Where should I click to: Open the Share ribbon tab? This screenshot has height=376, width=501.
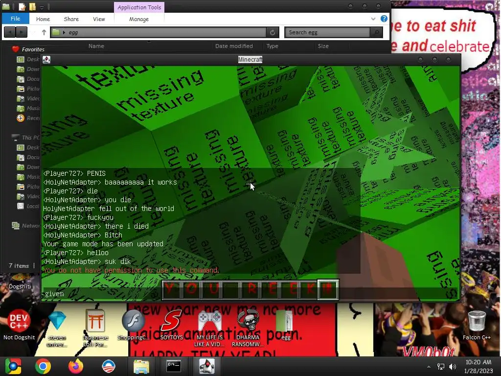click(x=71, y=19)
